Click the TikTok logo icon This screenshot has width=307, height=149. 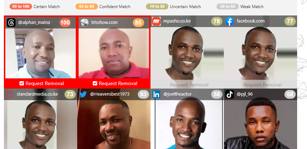[230, 94]
